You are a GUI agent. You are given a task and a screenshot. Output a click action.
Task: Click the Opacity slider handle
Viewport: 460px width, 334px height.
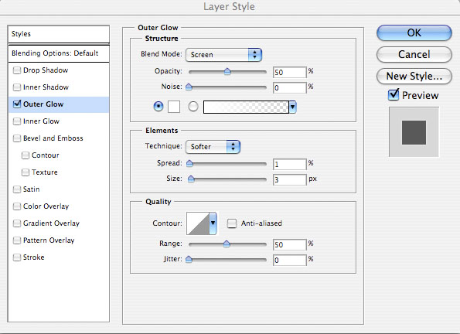[x=227, y=71]
